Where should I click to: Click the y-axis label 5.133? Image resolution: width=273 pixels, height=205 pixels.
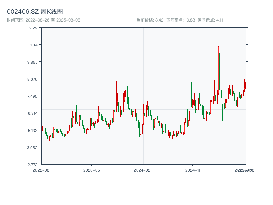pyautogui.click(x=32, y=131)
